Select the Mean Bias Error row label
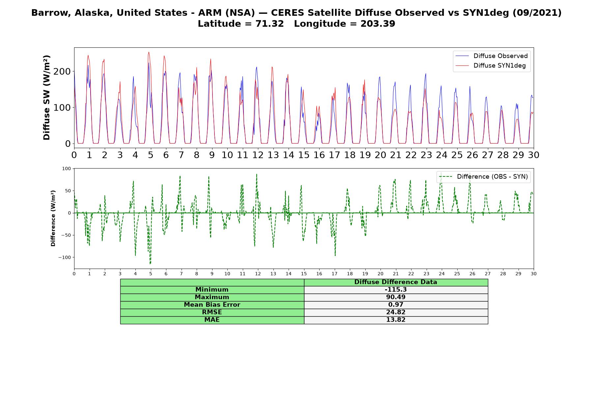The height and width of the screenshot is (395, 593). [x=212, y=305]
